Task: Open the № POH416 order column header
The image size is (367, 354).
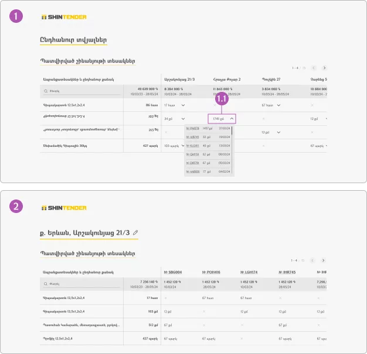Action: pos(212,272)
